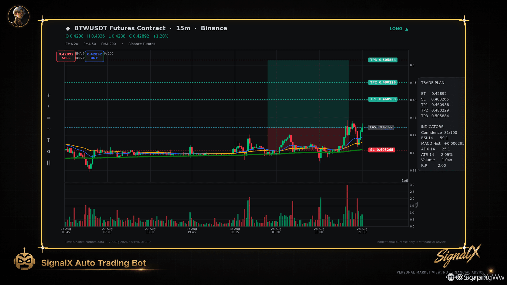Click the tallest red volume bar
The height and width of the screenshot is (285, 507).
click(x=347, y=206)
